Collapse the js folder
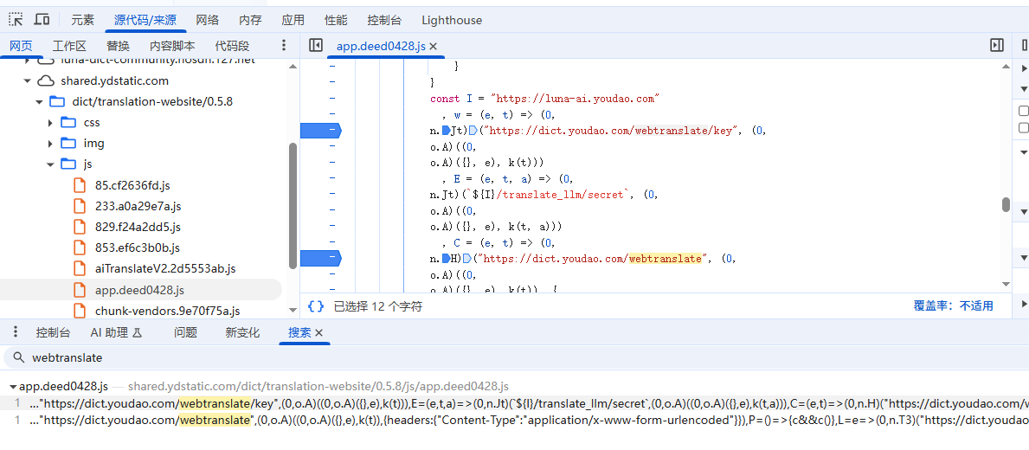The width and height of the screenshot is (1029, 450). (50, 164)
